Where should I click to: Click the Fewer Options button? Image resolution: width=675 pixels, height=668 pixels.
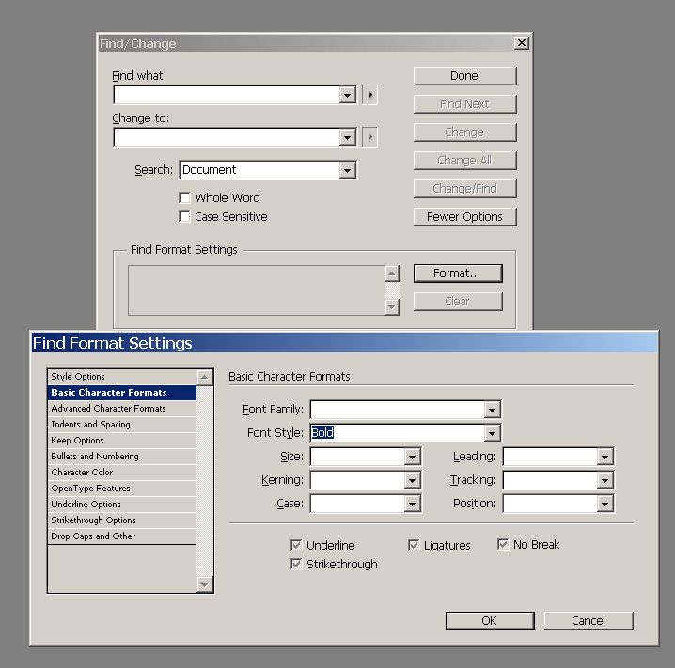pos(464,216)
